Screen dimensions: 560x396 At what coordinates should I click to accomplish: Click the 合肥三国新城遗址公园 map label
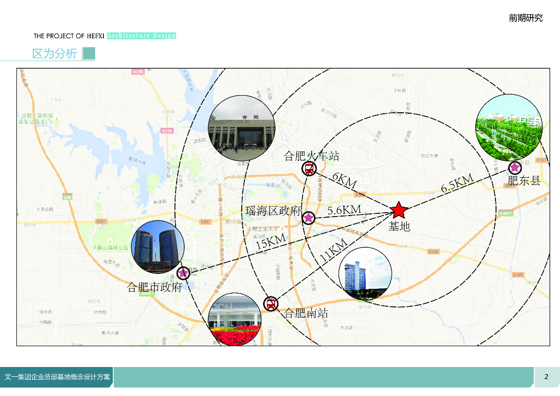[x=36, y=119]
